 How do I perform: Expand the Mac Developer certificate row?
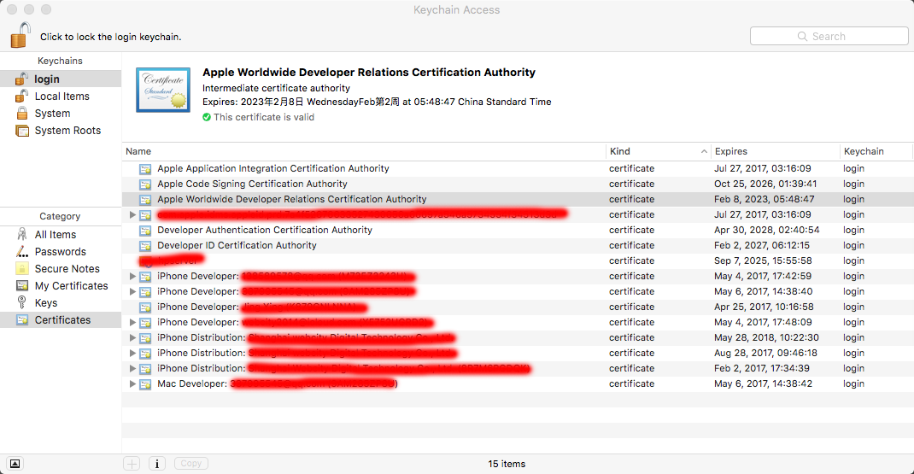coord(132,383)
